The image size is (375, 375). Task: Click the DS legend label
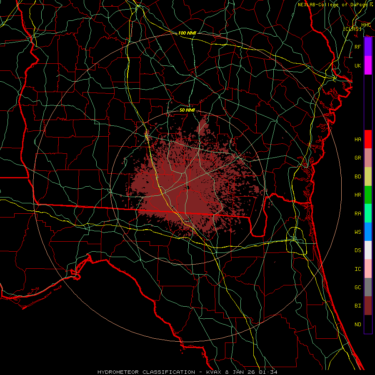[357, 250]
